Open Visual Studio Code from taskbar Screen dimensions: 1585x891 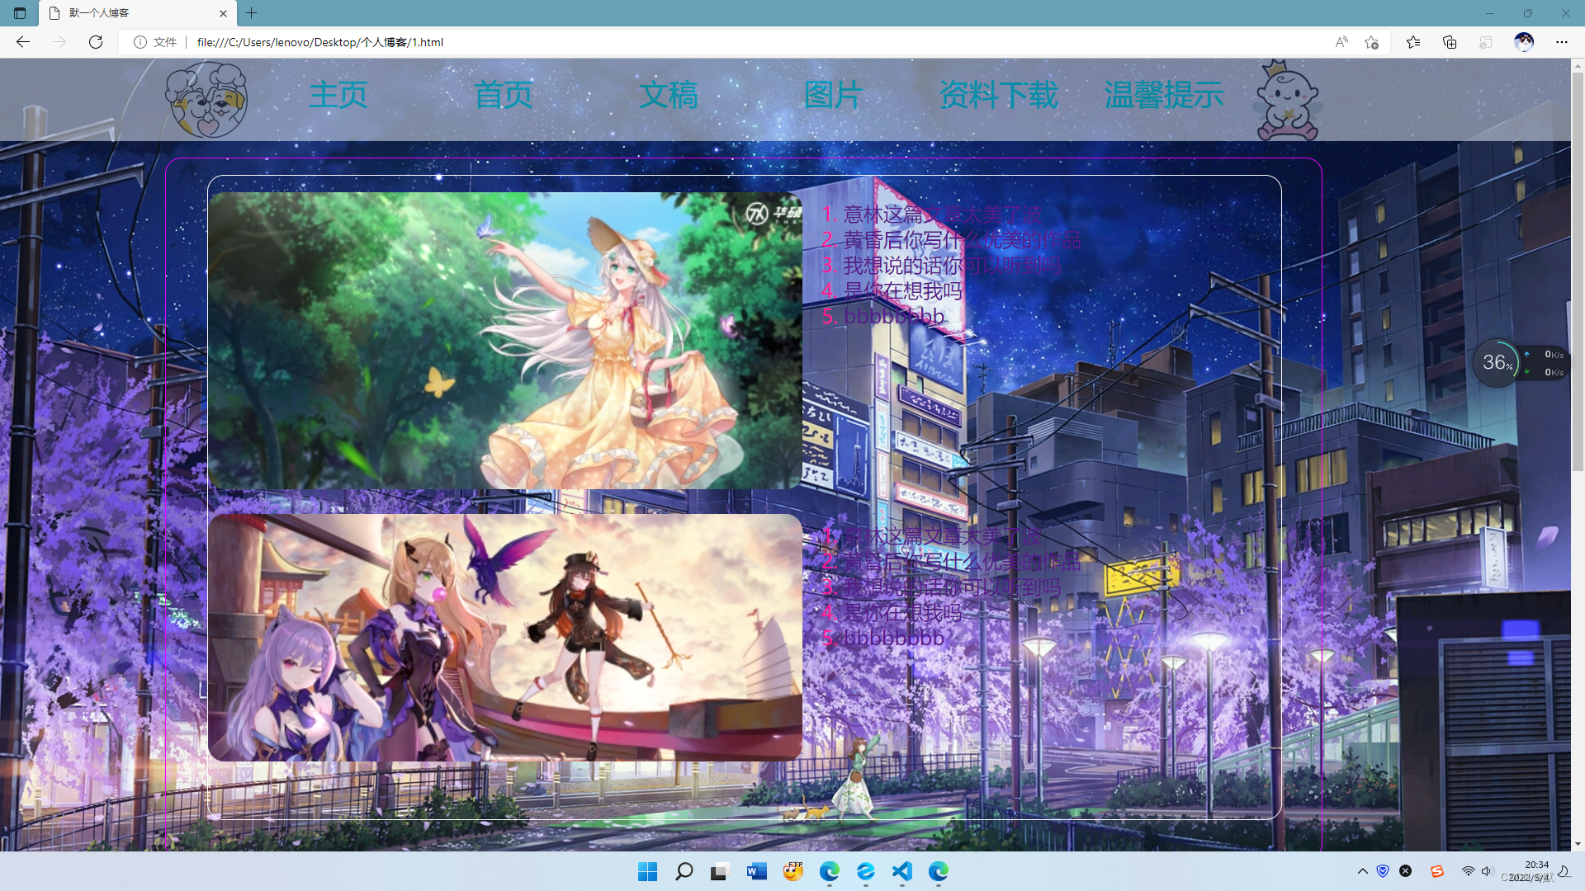coord(901,871)
